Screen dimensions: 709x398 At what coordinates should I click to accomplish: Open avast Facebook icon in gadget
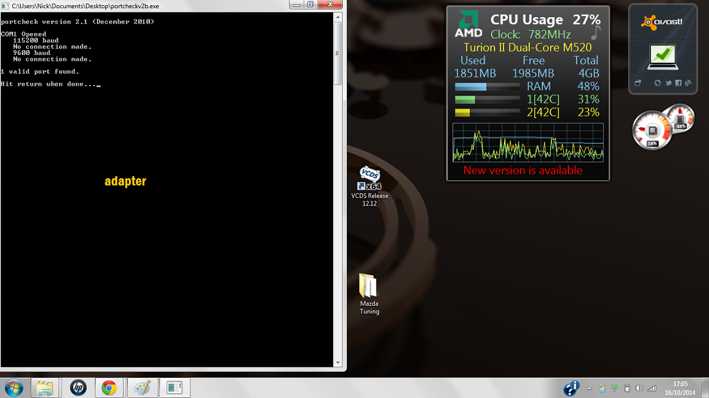tap(678, 83)
